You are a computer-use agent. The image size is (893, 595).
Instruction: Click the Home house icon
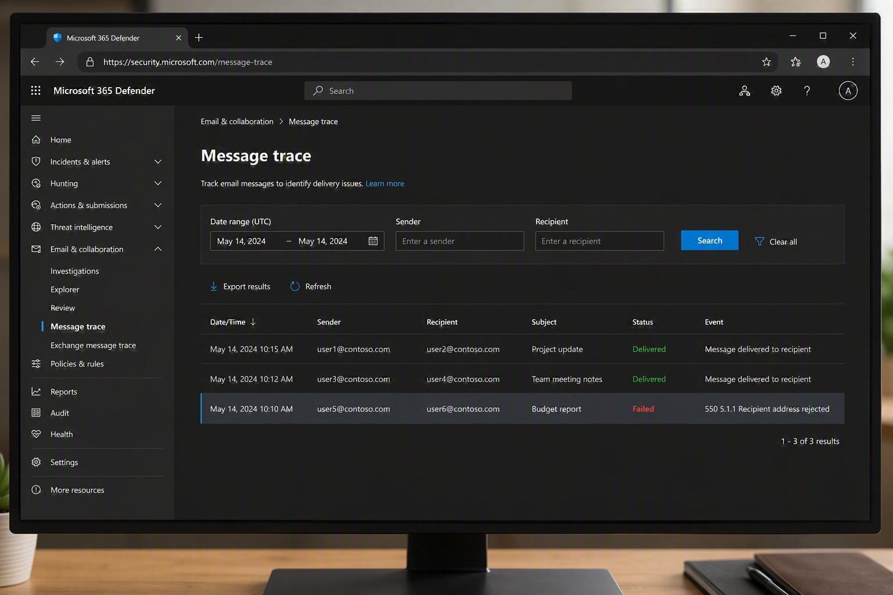coord(36,139)
